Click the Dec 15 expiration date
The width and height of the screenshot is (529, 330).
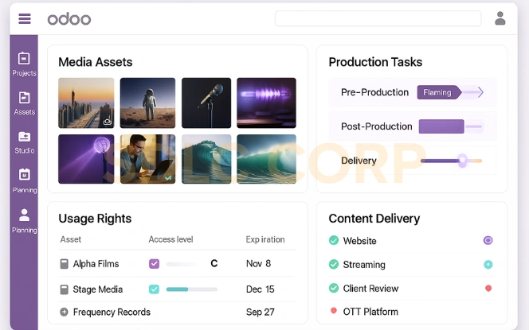tap(260, 289)
